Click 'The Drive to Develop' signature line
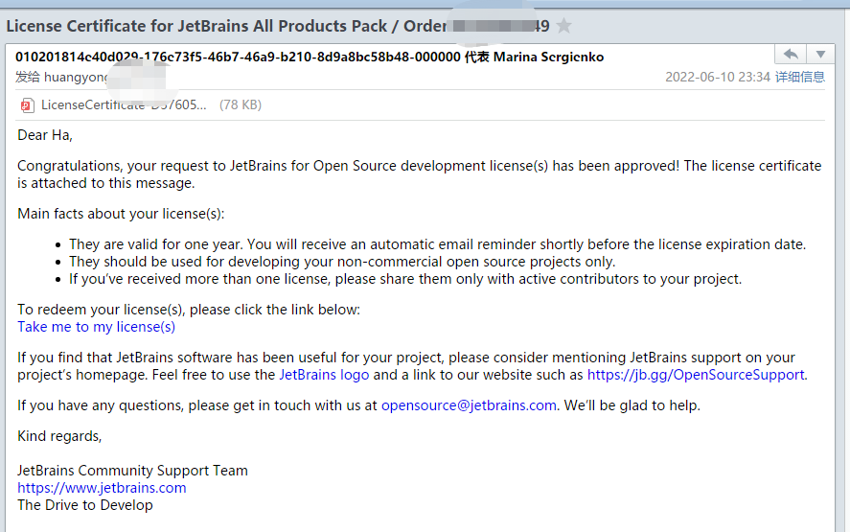Image resolution: width=850 pixels, height=532 pixels. 85,505
